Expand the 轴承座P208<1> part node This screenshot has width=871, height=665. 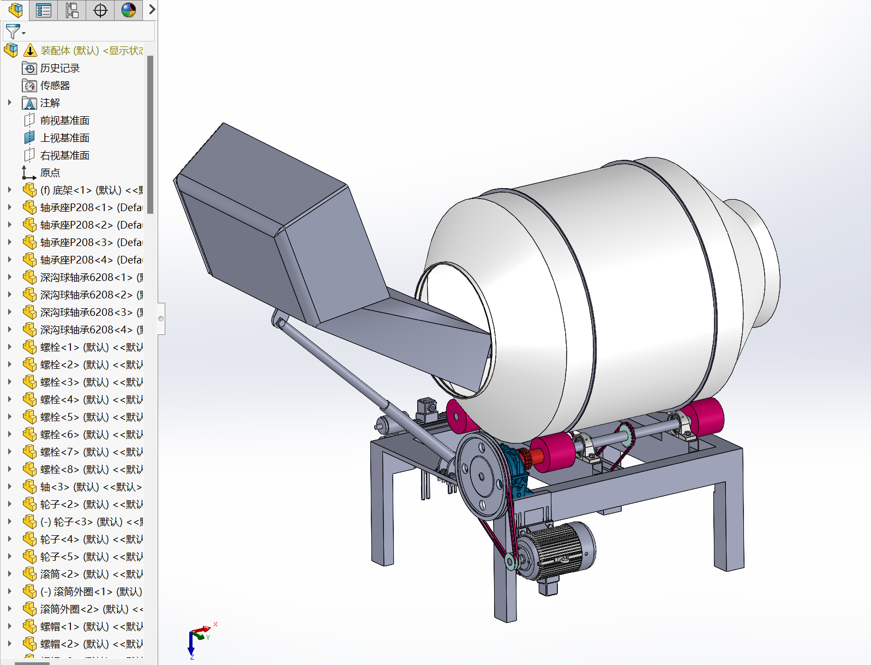[x=9, y=207]
